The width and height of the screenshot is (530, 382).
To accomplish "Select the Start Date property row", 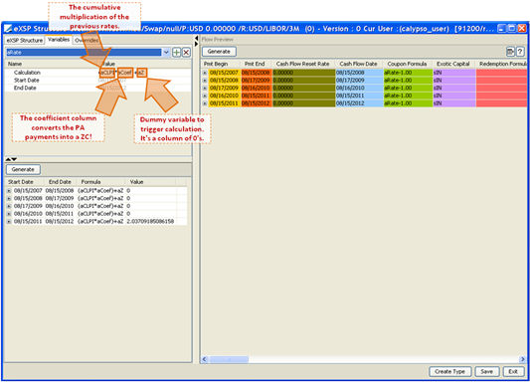I will (x=98, y=81).
